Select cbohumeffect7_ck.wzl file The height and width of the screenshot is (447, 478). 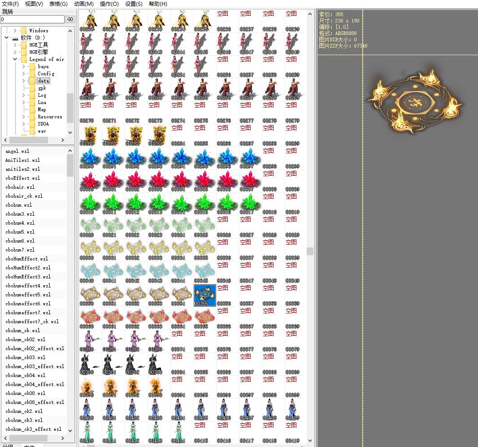tap(32, 321)
